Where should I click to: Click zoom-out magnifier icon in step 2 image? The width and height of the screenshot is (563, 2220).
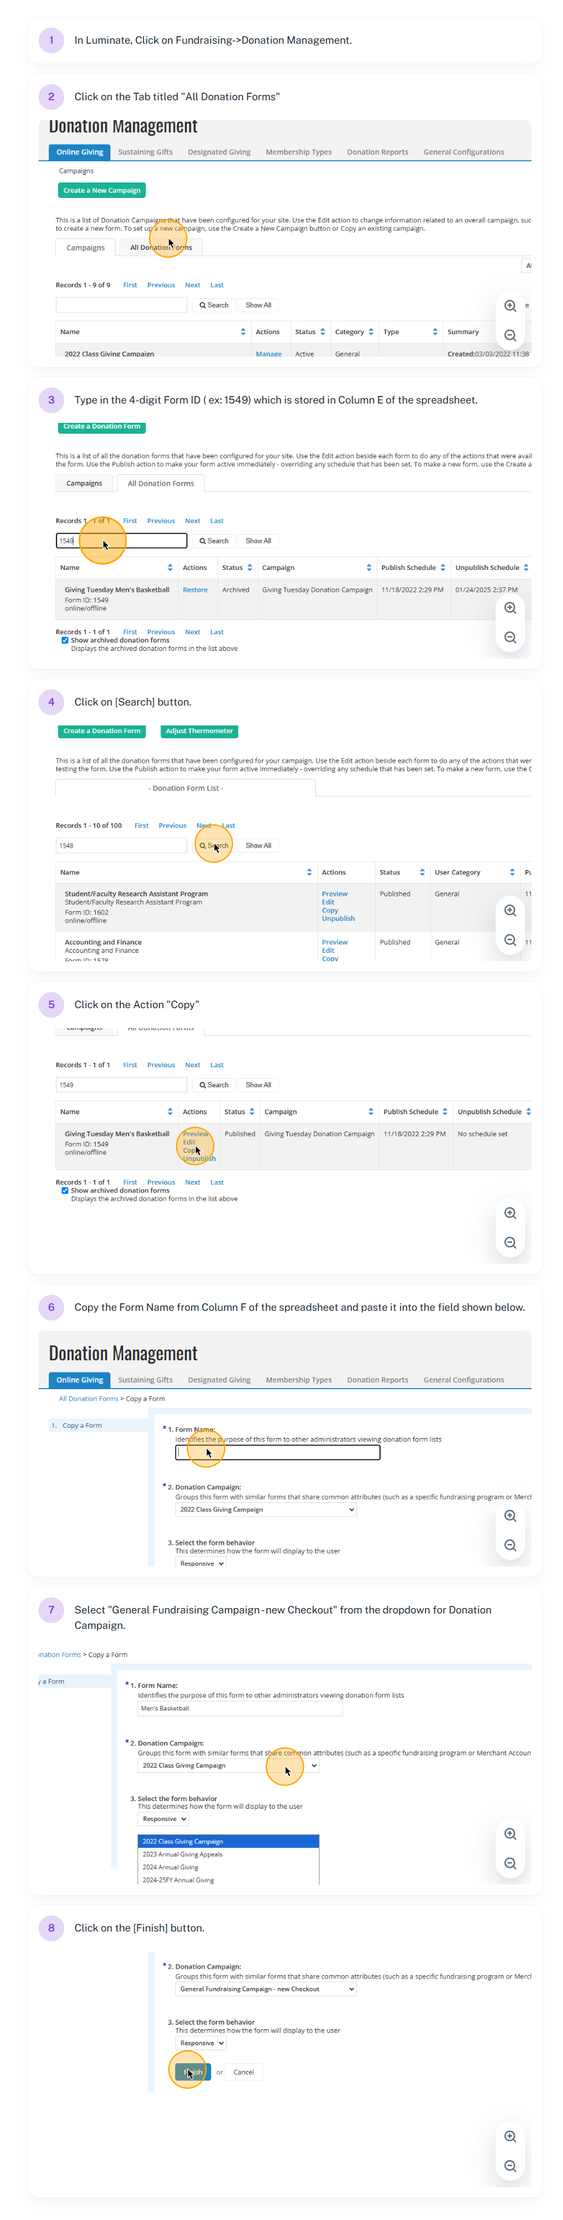[510, 335]
